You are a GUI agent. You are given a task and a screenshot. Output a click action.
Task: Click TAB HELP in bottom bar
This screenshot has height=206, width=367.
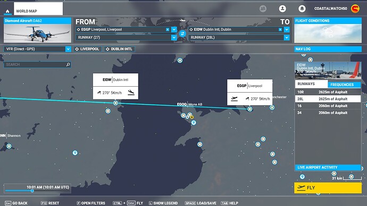(230, 203)
